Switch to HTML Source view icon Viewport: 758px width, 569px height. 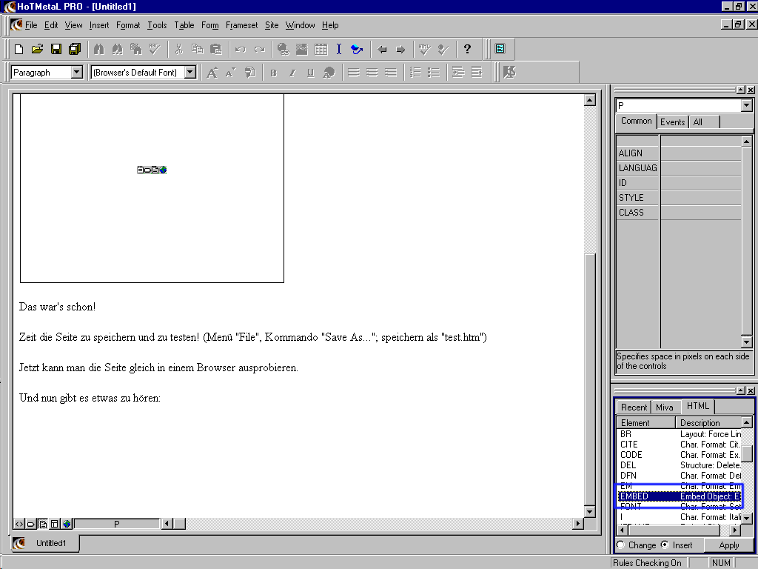click(x=19, y=524)
